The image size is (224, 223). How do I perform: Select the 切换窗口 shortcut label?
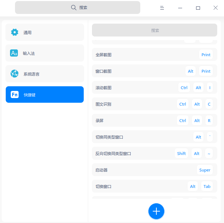click(x=103, y=186)
